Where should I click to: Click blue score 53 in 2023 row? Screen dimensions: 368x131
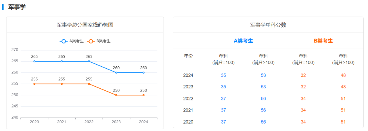263,87
